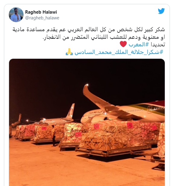Click the leftmost netted cargo pallet
The image size is (172, 186).
pos(22,132)
